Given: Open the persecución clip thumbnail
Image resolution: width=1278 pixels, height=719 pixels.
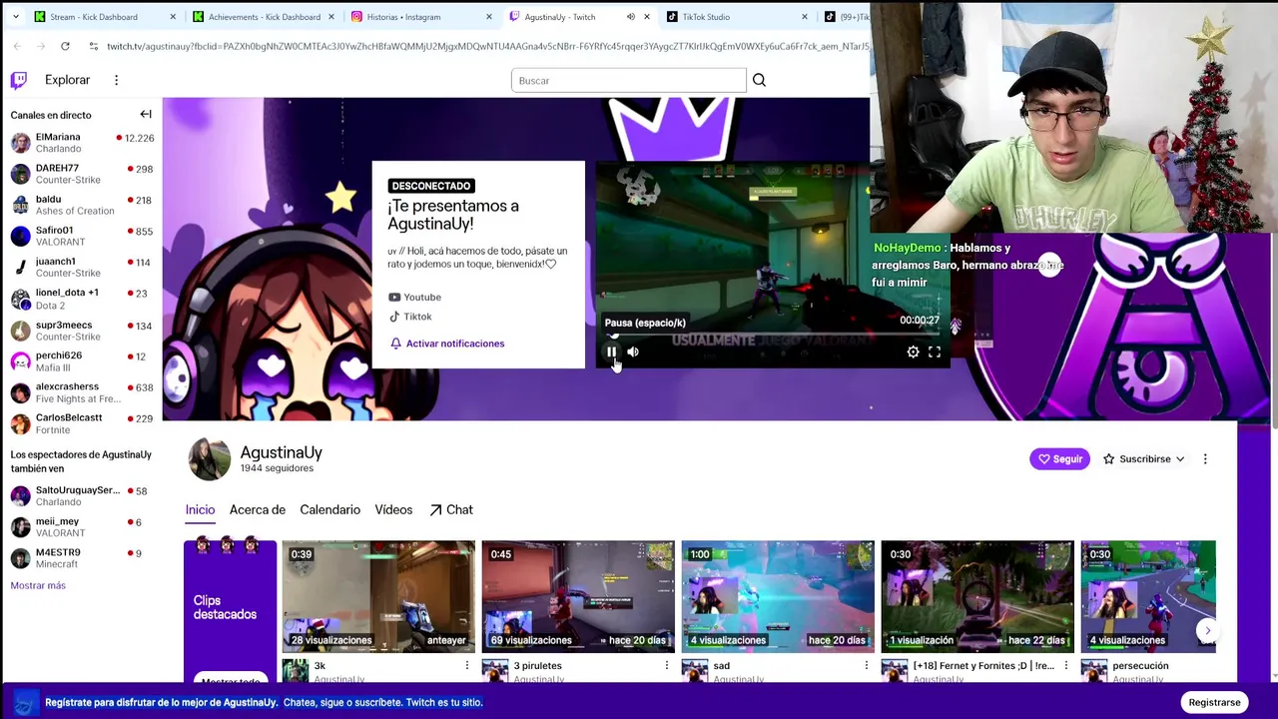Looking at the screenshot, I should 1148,596.
